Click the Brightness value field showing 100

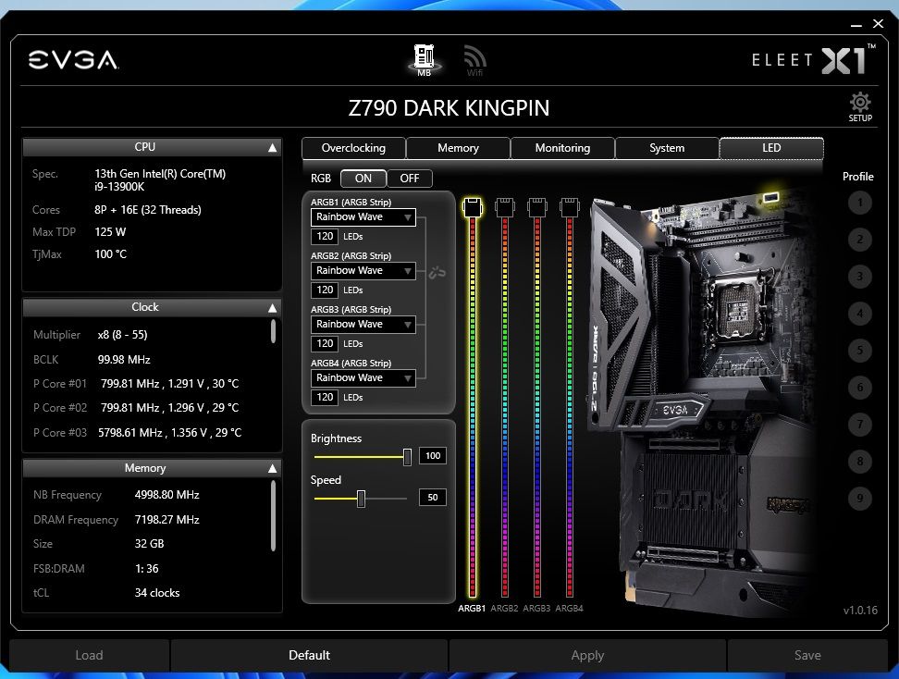[x=432, y=456]
